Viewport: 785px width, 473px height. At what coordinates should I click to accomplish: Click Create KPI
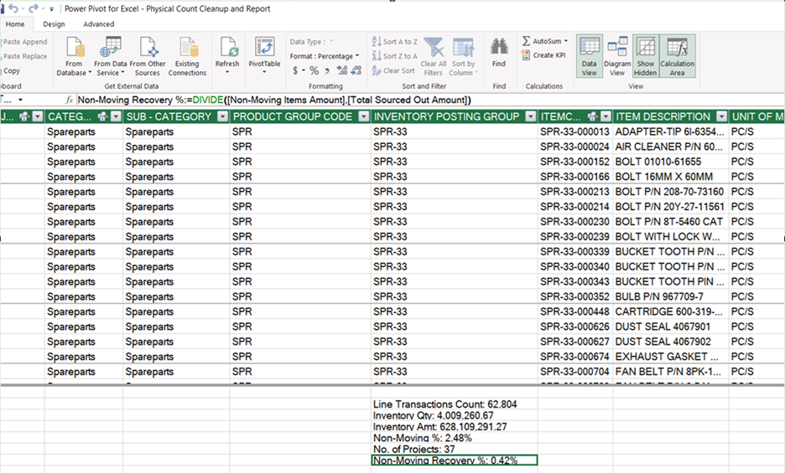(543, 55)
